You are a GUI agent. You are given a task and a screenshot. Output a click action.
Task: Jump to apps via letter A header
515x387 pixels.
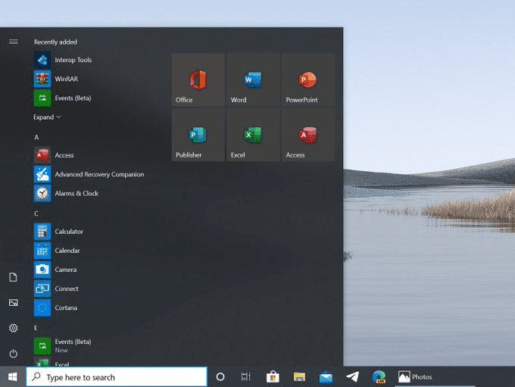point(36,137)
